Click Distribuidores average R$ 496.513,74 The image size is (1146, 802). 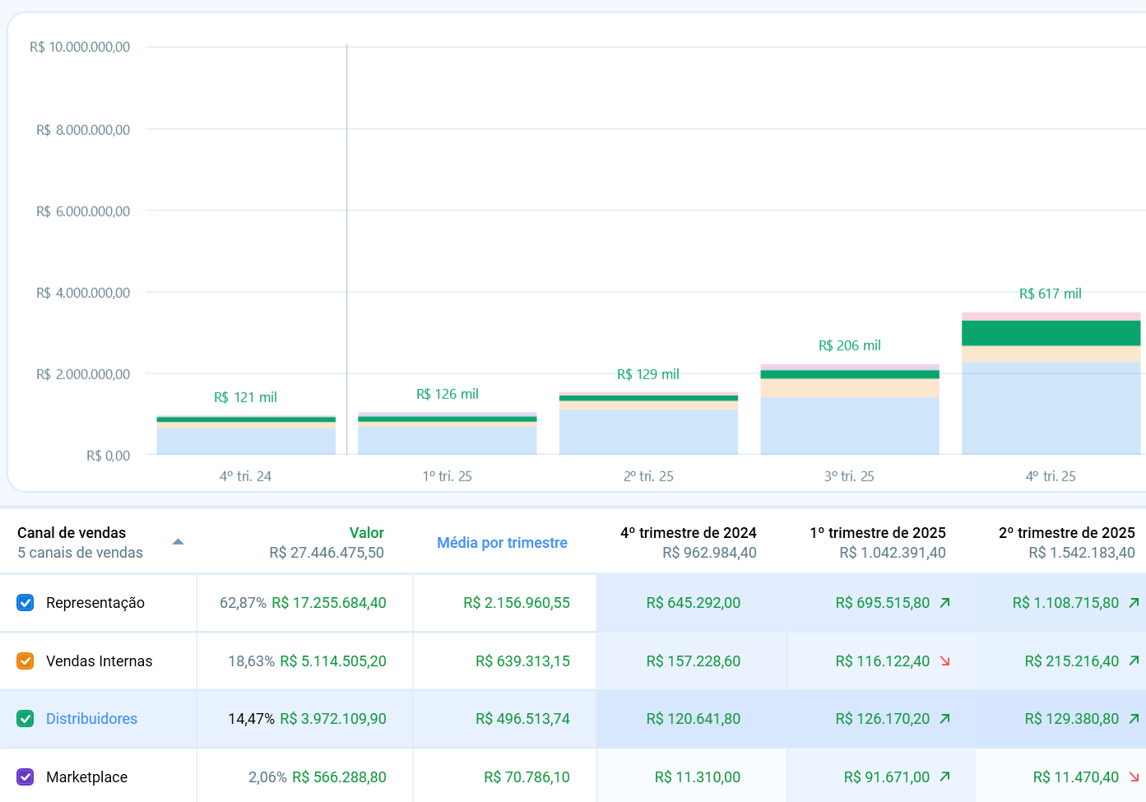[x=522, y=719]
